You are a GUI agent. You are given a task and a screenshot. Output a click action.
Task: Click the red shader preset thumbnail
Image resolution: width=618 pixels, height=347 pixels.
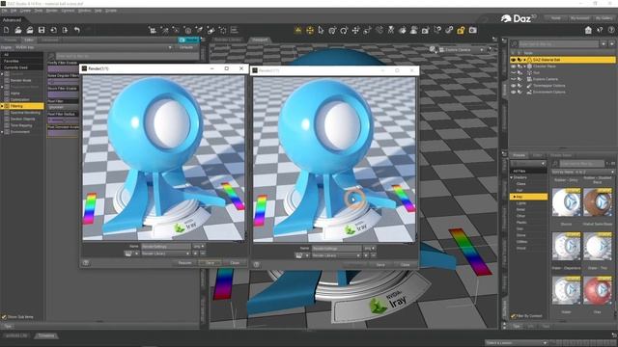(598, 291)
